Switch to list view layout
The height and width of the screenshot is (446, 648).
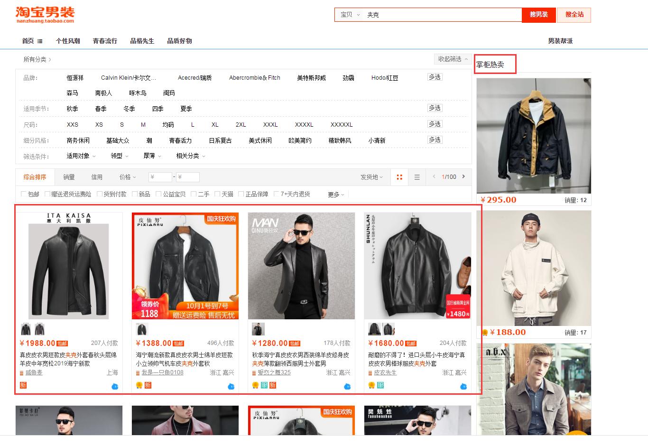pyautogui.click(x=417, y=177)
